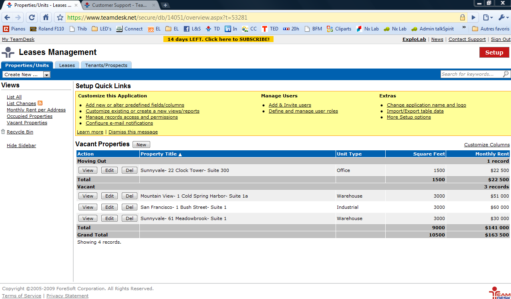Click the New button beside Vacant Properties
Image resolution: width=511 pixels, height=299 pixels.
(141, 145)
